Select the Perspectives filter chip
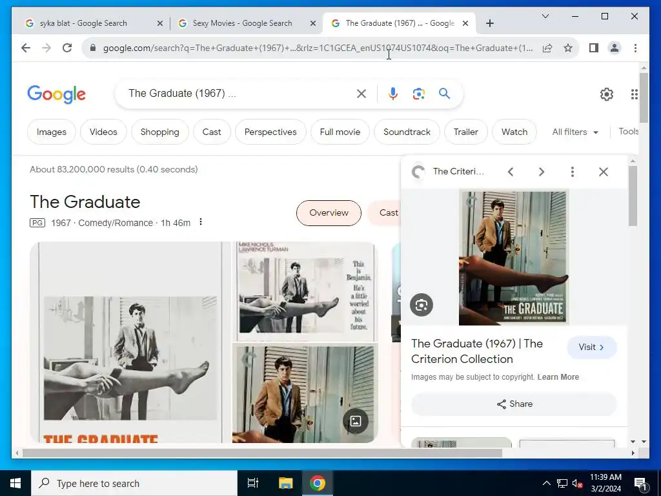This screenshot has height=496, width=661. (x=270, y=132)
